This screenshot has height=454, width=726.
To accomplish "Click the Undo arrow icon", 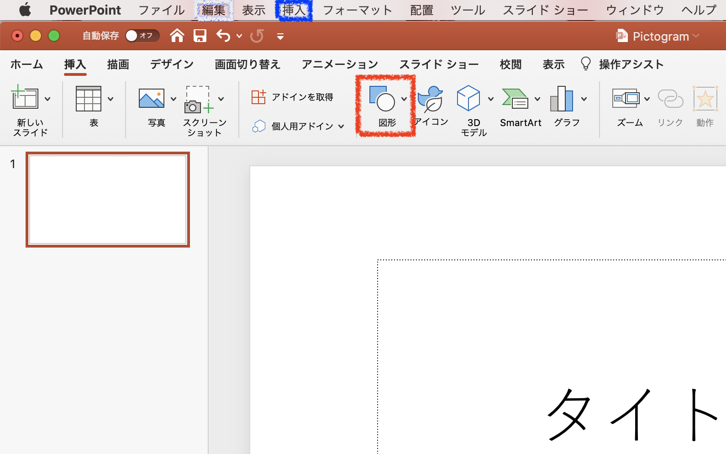I will point(223,36).
